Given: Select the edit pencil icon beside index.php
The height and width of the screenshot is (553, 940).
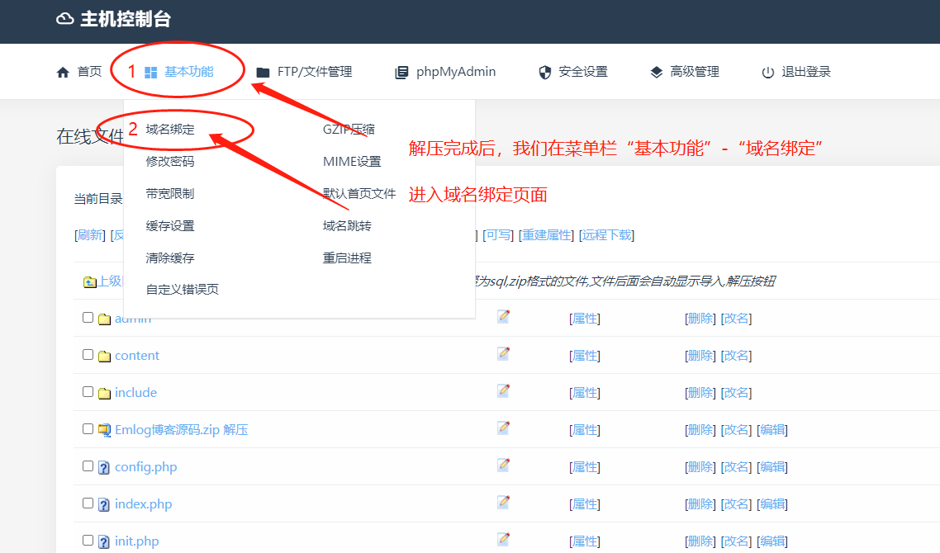Looking at the screenshot, I should pyautogui.click(x=503, y=503).
